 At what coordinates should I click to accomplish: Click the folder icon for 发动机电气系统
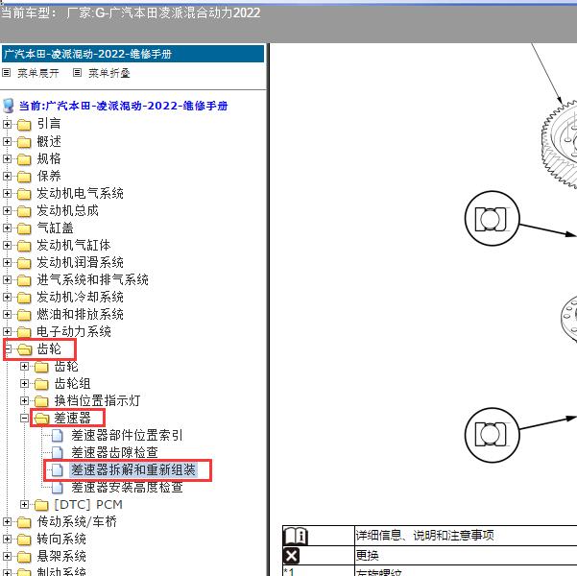tap(24, 194)
